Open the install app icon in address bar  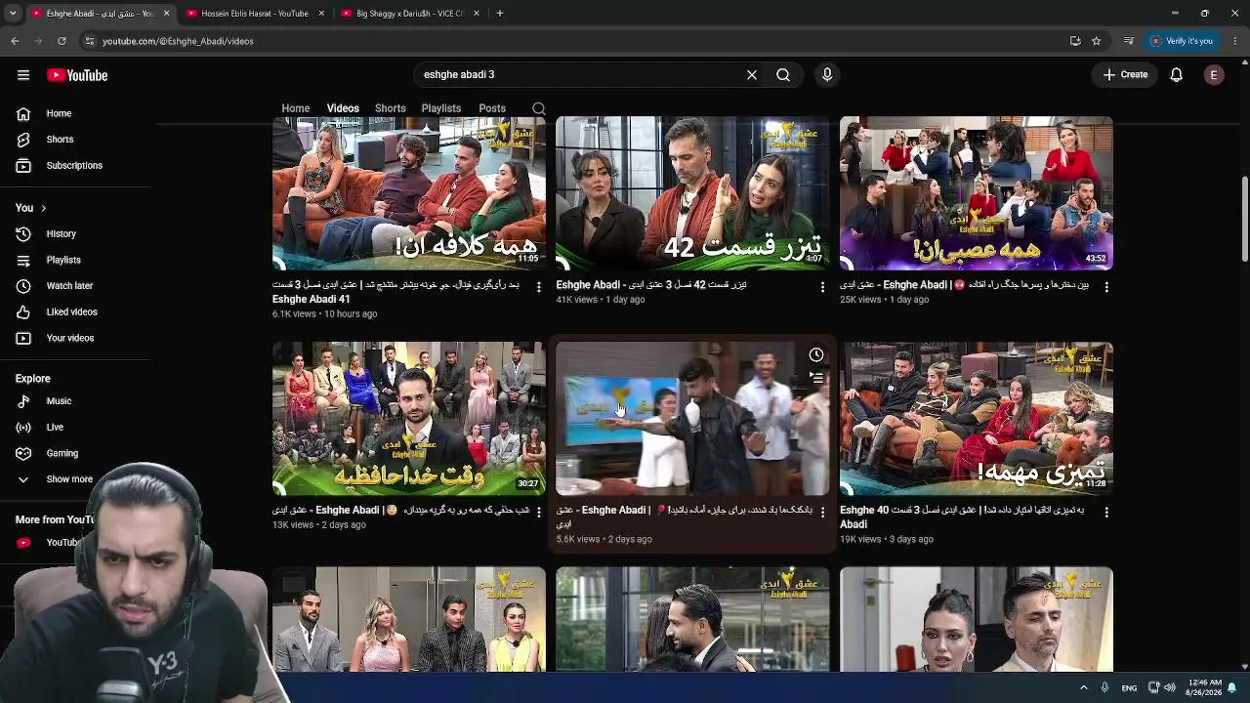pos(1075,41)
